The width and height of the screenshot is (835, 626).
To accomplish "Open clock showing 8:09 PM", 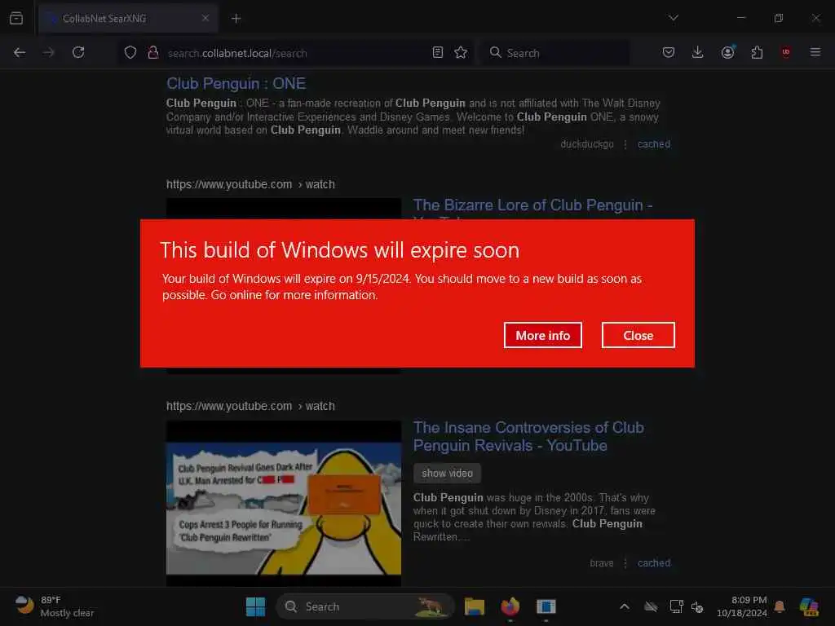I will click(x=742, y=606).
